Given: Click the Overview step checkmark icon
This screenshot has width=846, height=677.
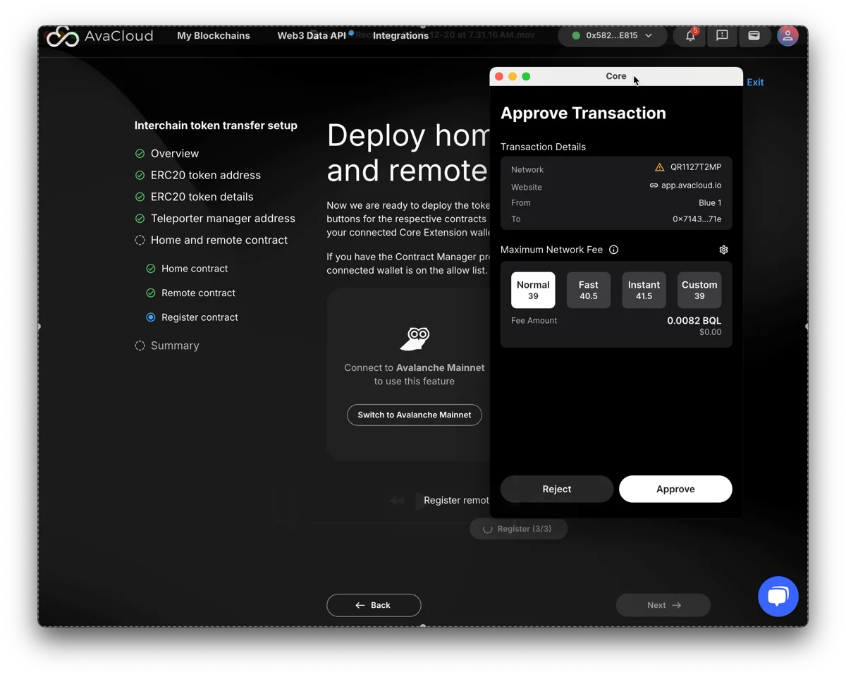Looking at the screenshot, I should (x=140, y=154).
